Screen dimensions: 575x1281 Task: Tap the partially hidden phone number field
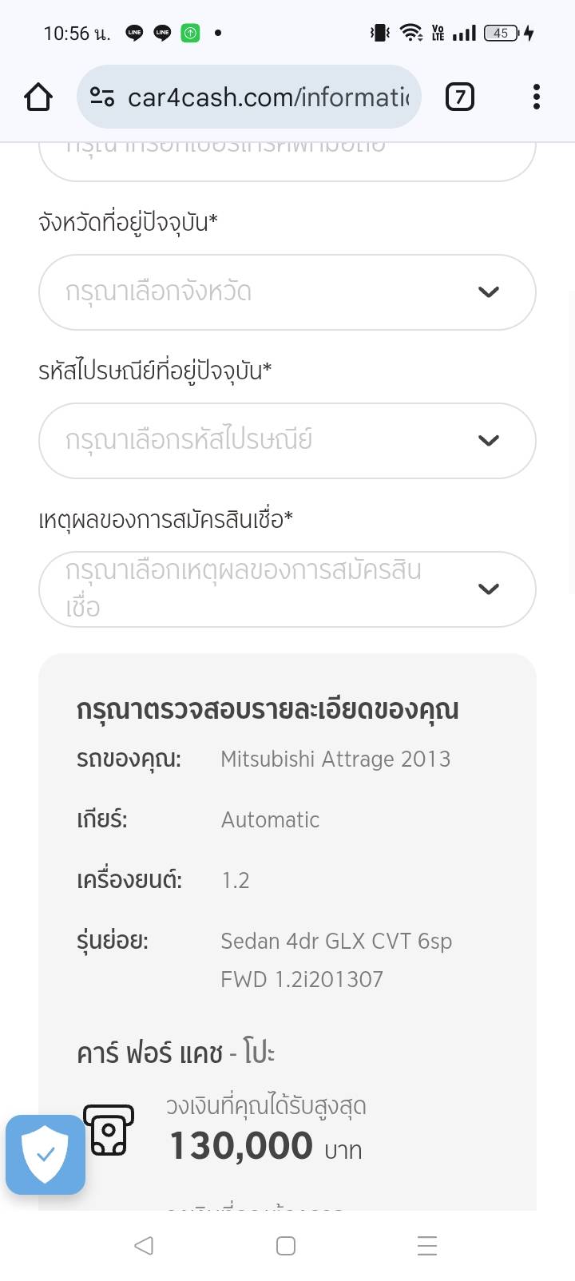coord(287,160)
